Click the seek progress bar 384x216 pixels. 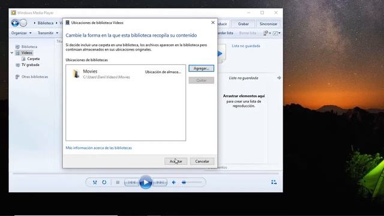click(x=146, y=173)
